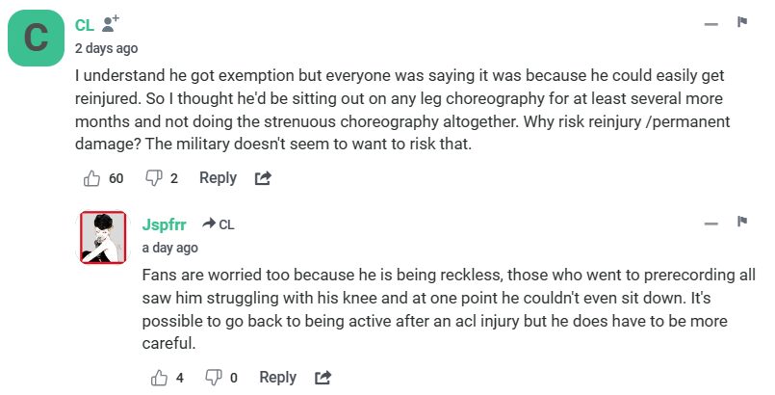
Task: Reply to Jspfrr's comment
Action: (278, 378)
